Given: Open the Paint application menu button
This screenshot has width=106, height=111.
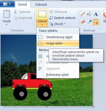Looking at the screenshot, I should (x=7, y=4).
